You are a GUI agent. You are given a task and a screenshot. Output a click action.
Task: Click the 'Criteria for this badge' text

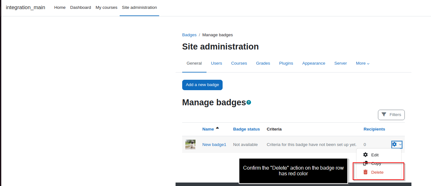(312, 145)
